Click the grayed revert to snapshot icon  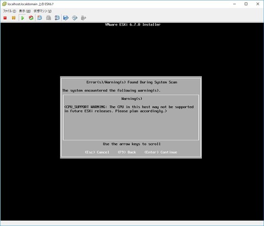click(48, 18)
